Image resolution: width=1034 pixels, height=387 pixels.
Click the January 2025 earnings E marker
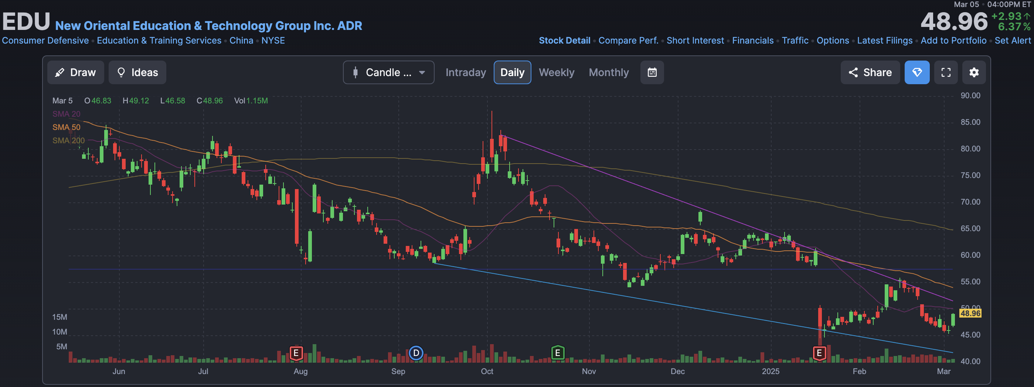pyautogui.click(x=819, y=353)
